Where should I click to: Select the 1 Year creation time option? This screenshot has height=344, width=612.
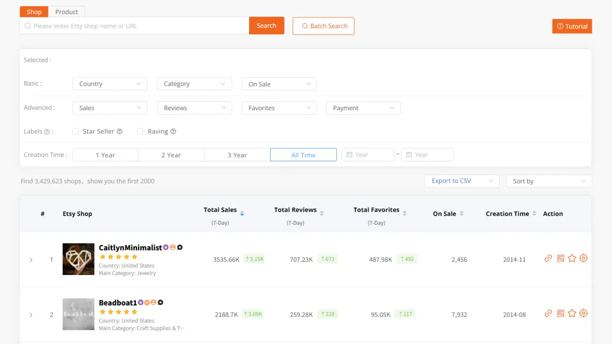pos(105,155)
